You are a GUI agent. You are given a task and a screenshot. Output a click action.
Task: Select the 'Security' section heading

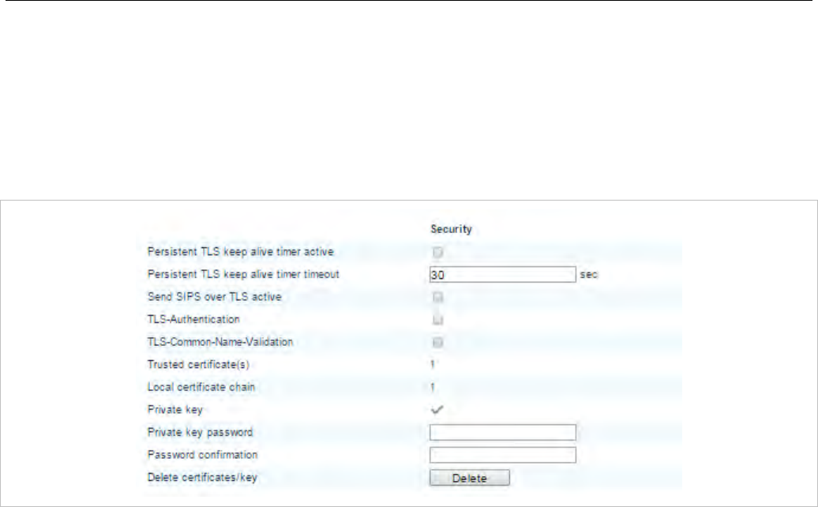451,229
